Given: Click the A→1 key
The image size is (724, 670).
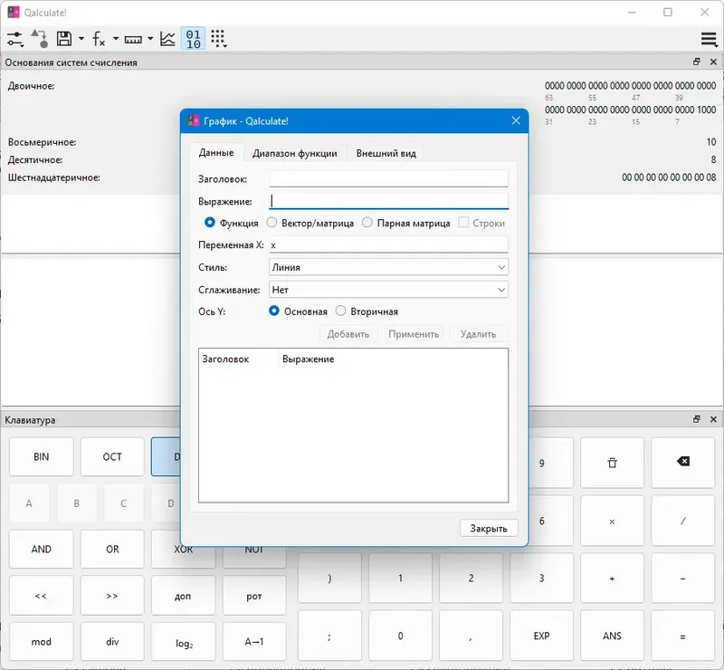Looking at the screenshot, I should click(x=254, y=642).
